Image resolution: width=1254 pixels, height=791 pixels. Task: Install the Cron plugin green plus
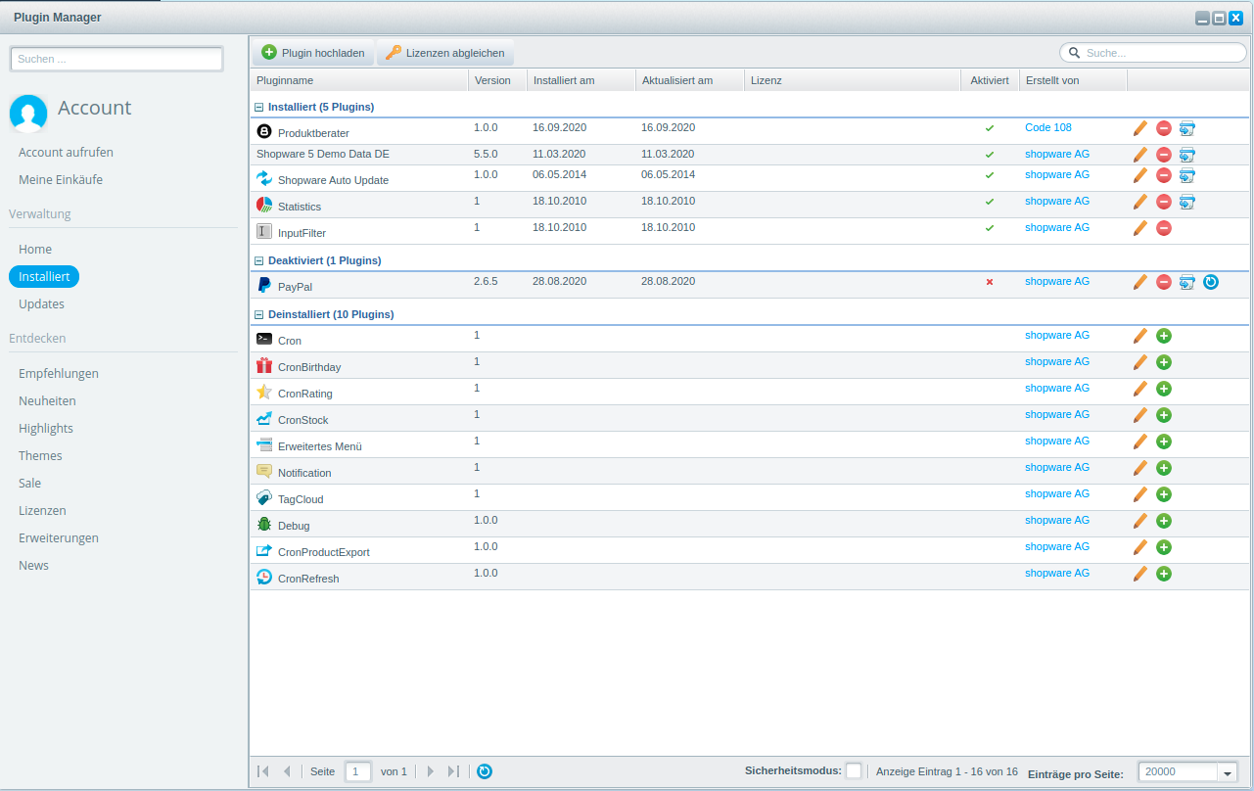pos(1164,336)
